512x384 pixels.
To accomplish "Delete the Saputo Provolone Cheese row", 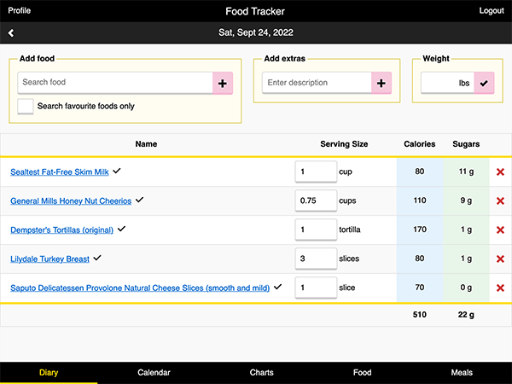I will [x=500, y=288].
